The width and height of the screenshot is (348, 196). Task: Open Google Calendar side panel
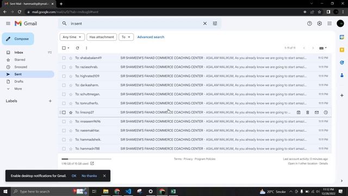click(x=342, y=37)
